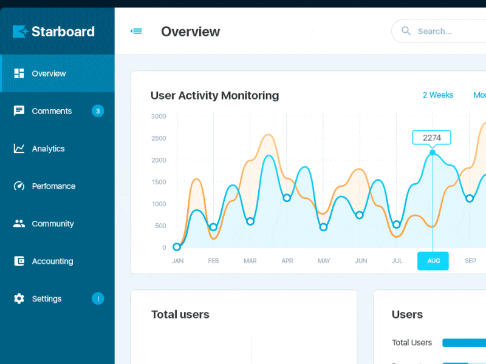This screenshot has width=486, height=364.
Task: Click the 2274 data tooltip
Action: [431, 138]
